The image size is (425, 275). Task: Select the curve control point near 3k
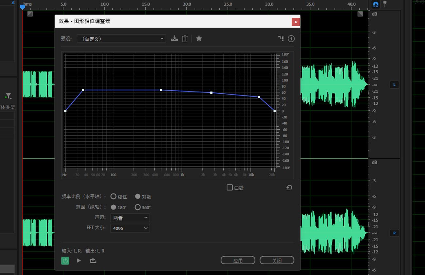211,93
